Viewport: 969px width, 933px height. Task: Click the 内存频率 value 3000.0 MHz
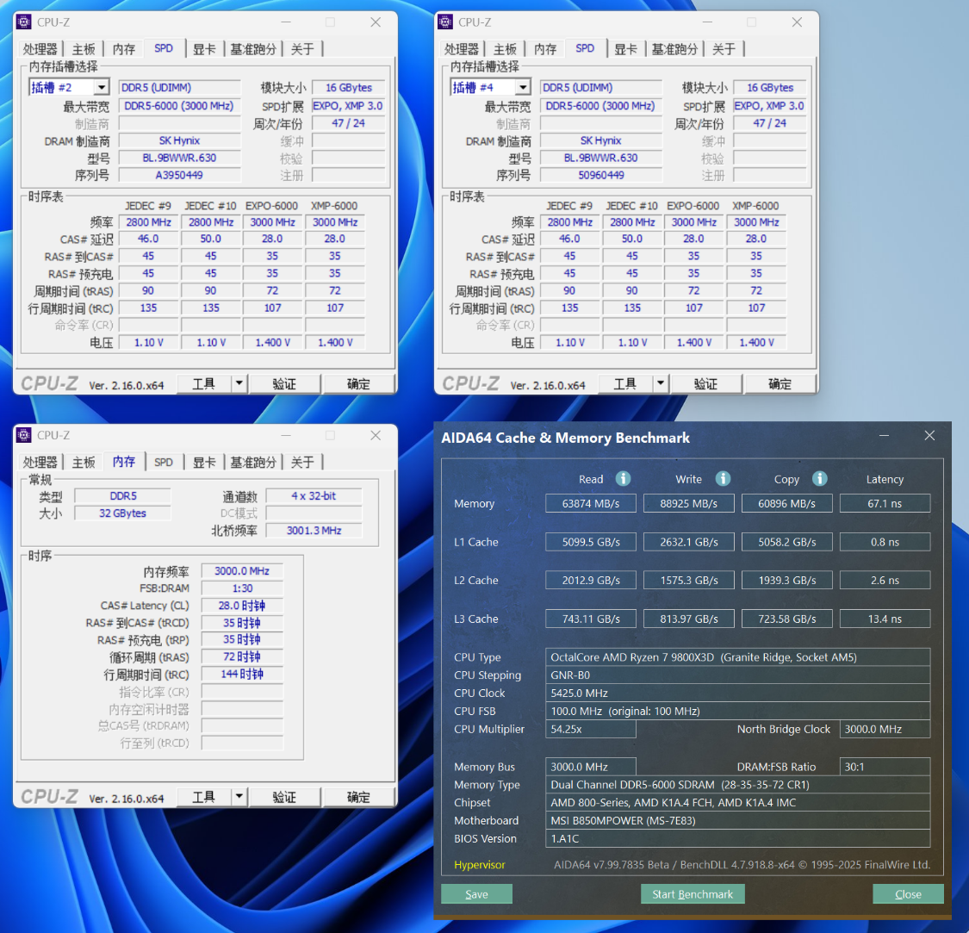[x=242, y=570]
